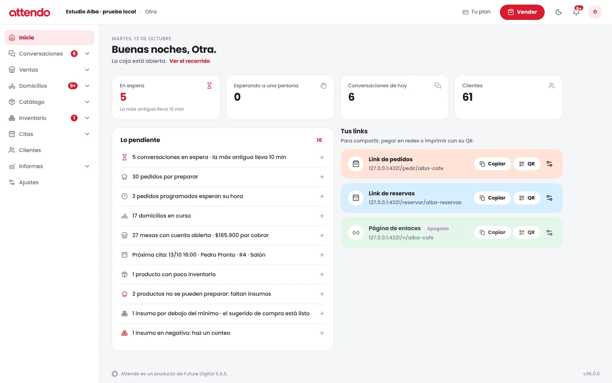Click Ver el recorrido link
Screen dimensions: 612x383
pyautogui.click(x=190, y=61)
